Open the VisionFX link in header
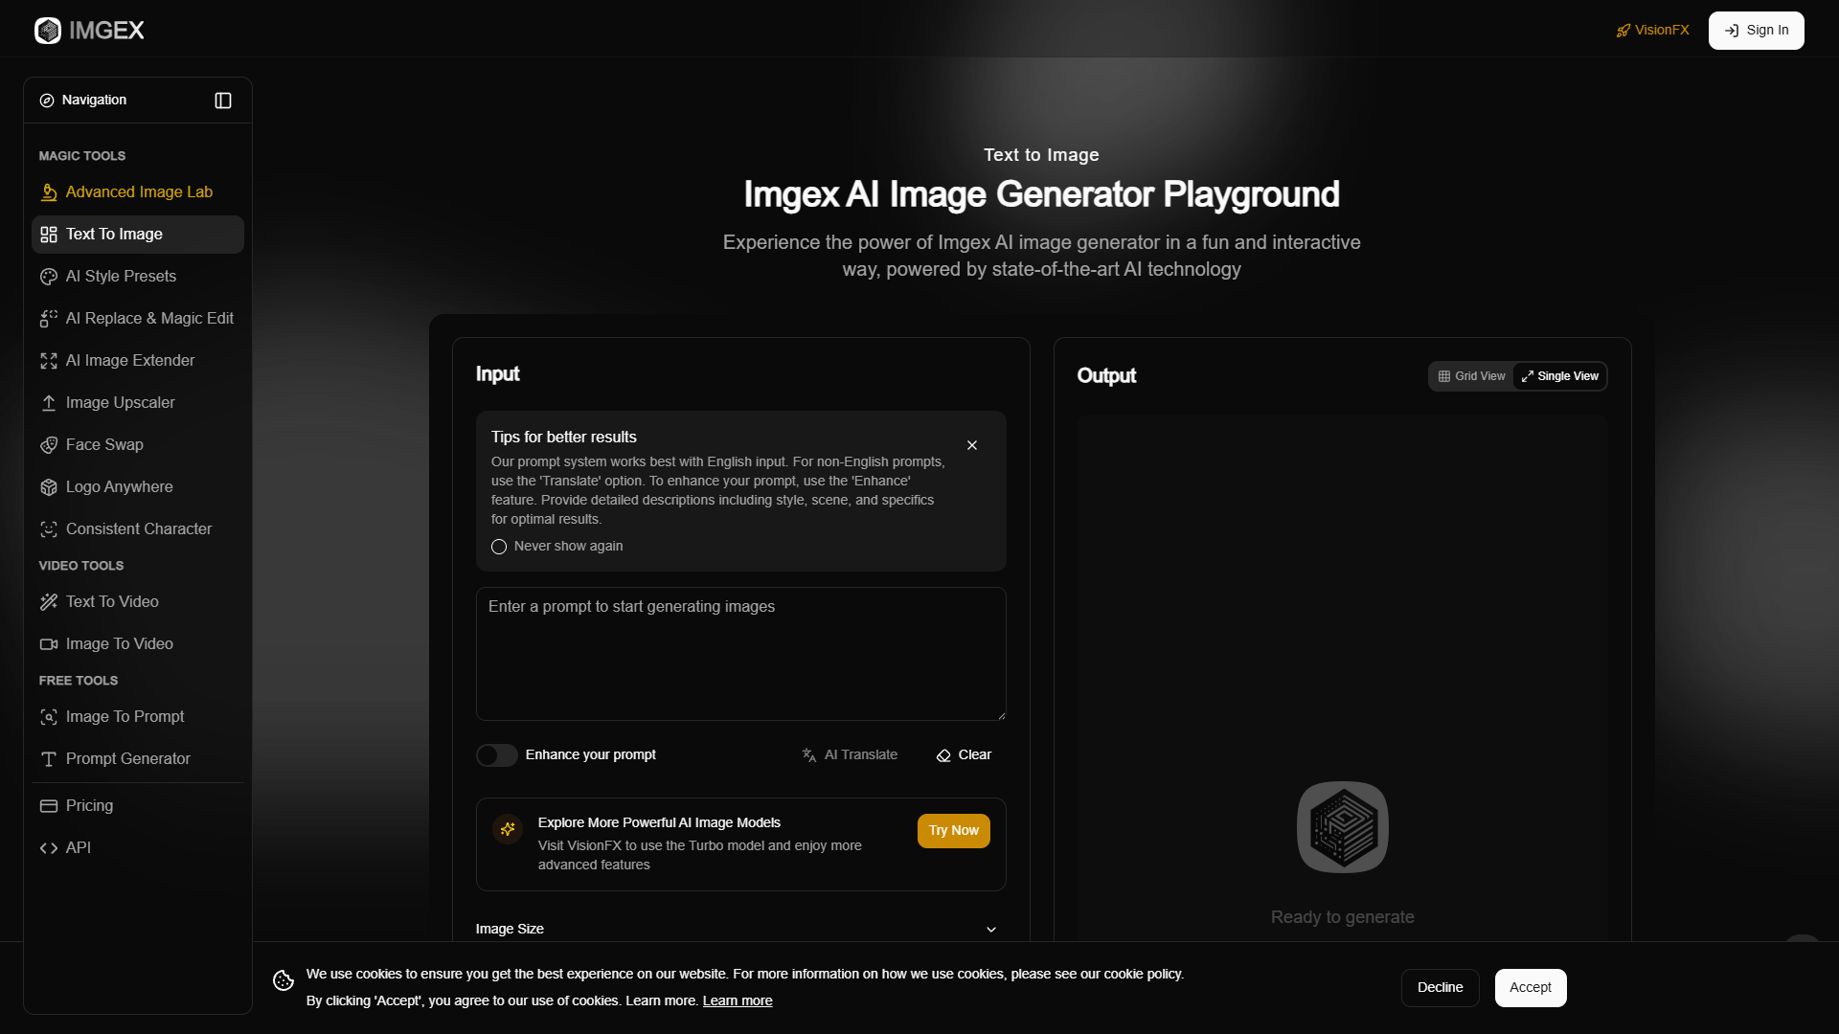This screenshot has height=1034, width=1839. click(1652, 31)
